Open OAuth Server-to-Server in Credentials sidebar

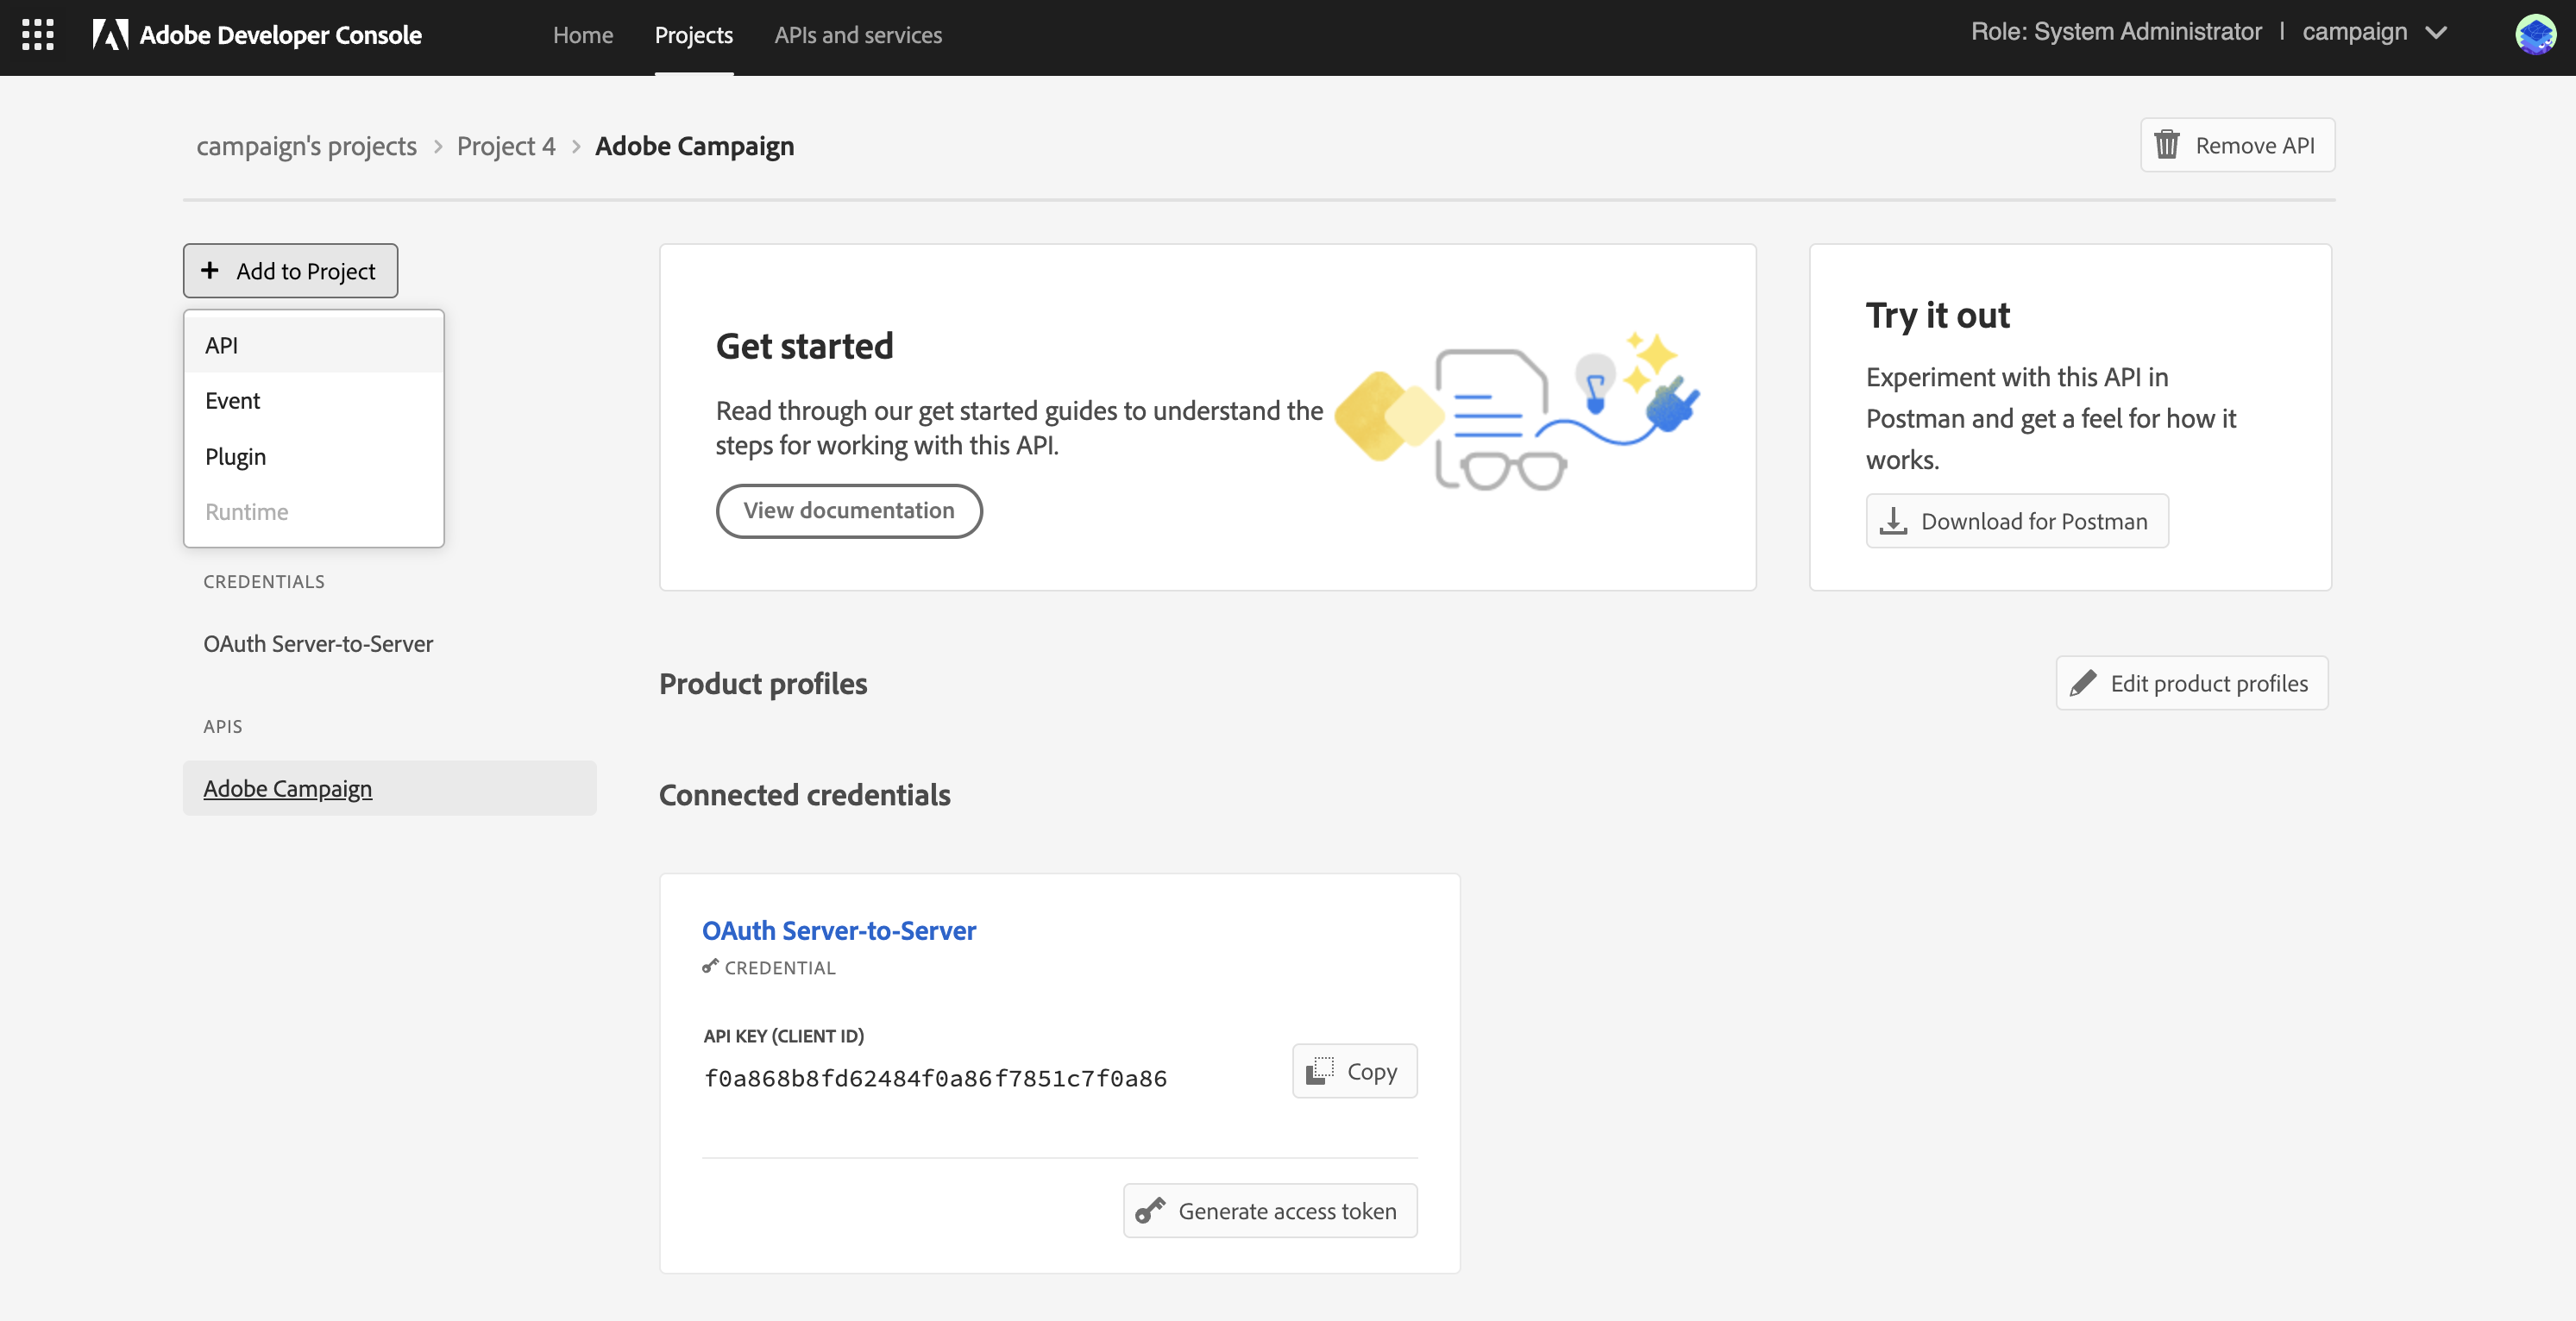coord(318,643)
